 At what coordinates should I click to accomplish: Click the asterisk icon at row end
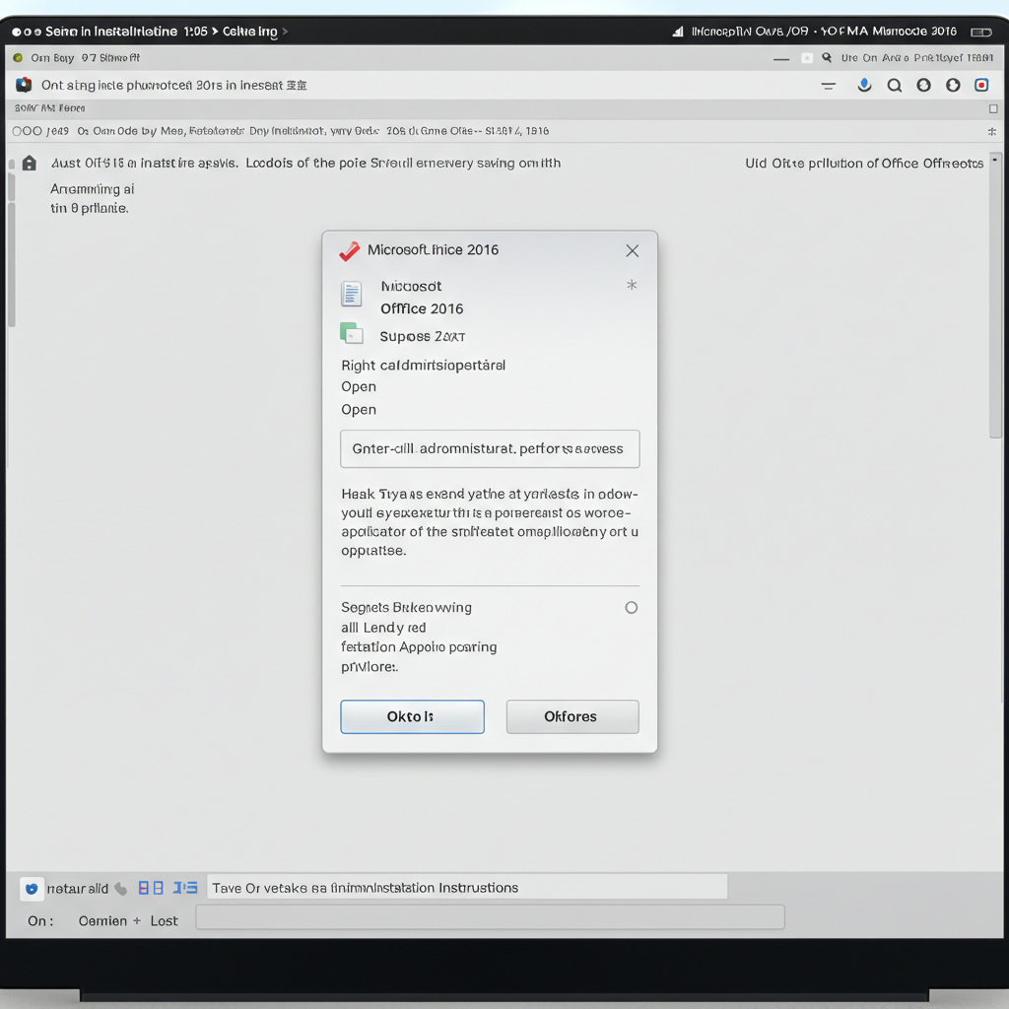coord(991,131)
